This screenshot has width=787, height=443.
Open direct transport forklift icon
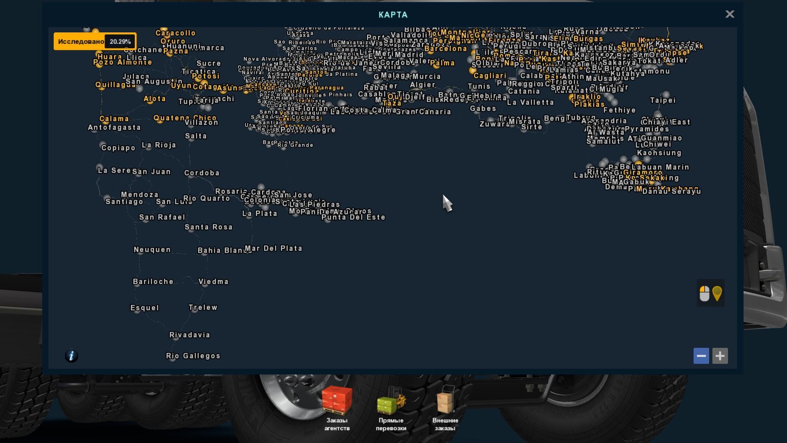[391, 400]
